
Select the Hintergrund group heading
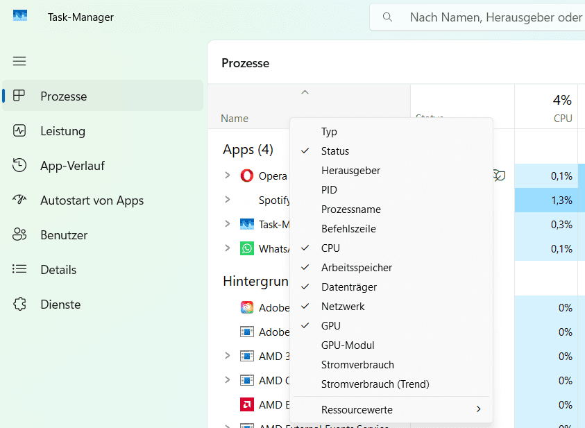tap(255, 281)
